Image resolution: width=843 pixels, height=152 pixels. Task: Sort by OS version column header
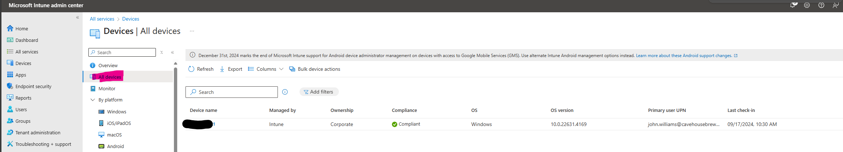point(562,110)
